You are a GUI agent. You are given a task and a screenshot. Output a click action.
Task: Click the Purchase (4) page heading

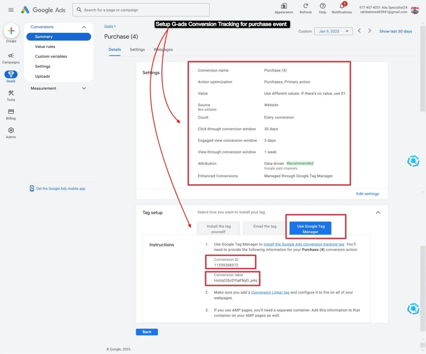coord(121,37)
